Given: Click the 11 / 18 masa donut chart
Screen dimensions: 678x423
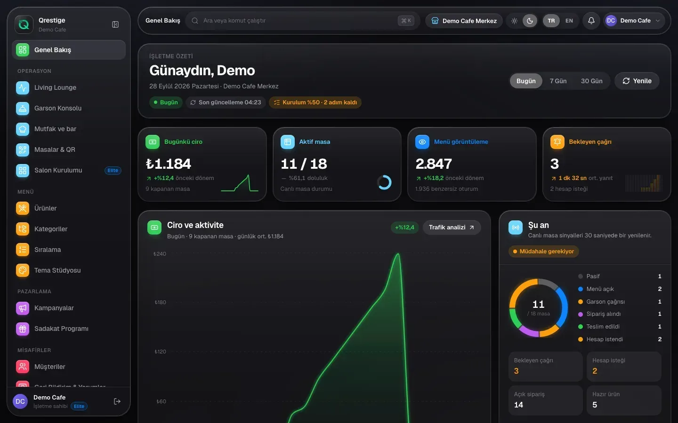Looking at the screenshot, I should 538,308.
